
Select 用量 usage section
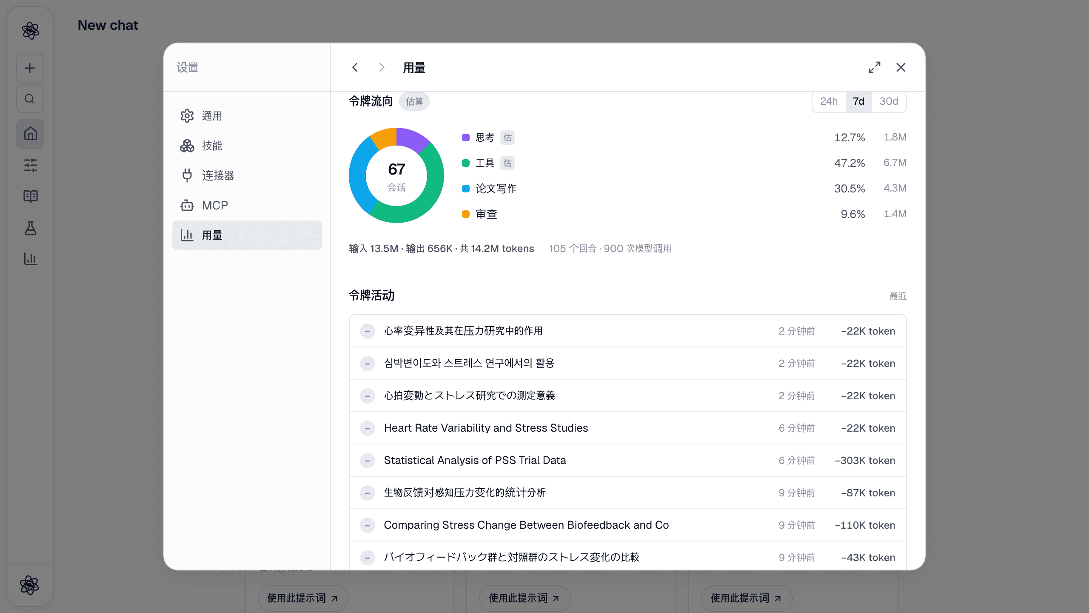[x=247, y=235]
